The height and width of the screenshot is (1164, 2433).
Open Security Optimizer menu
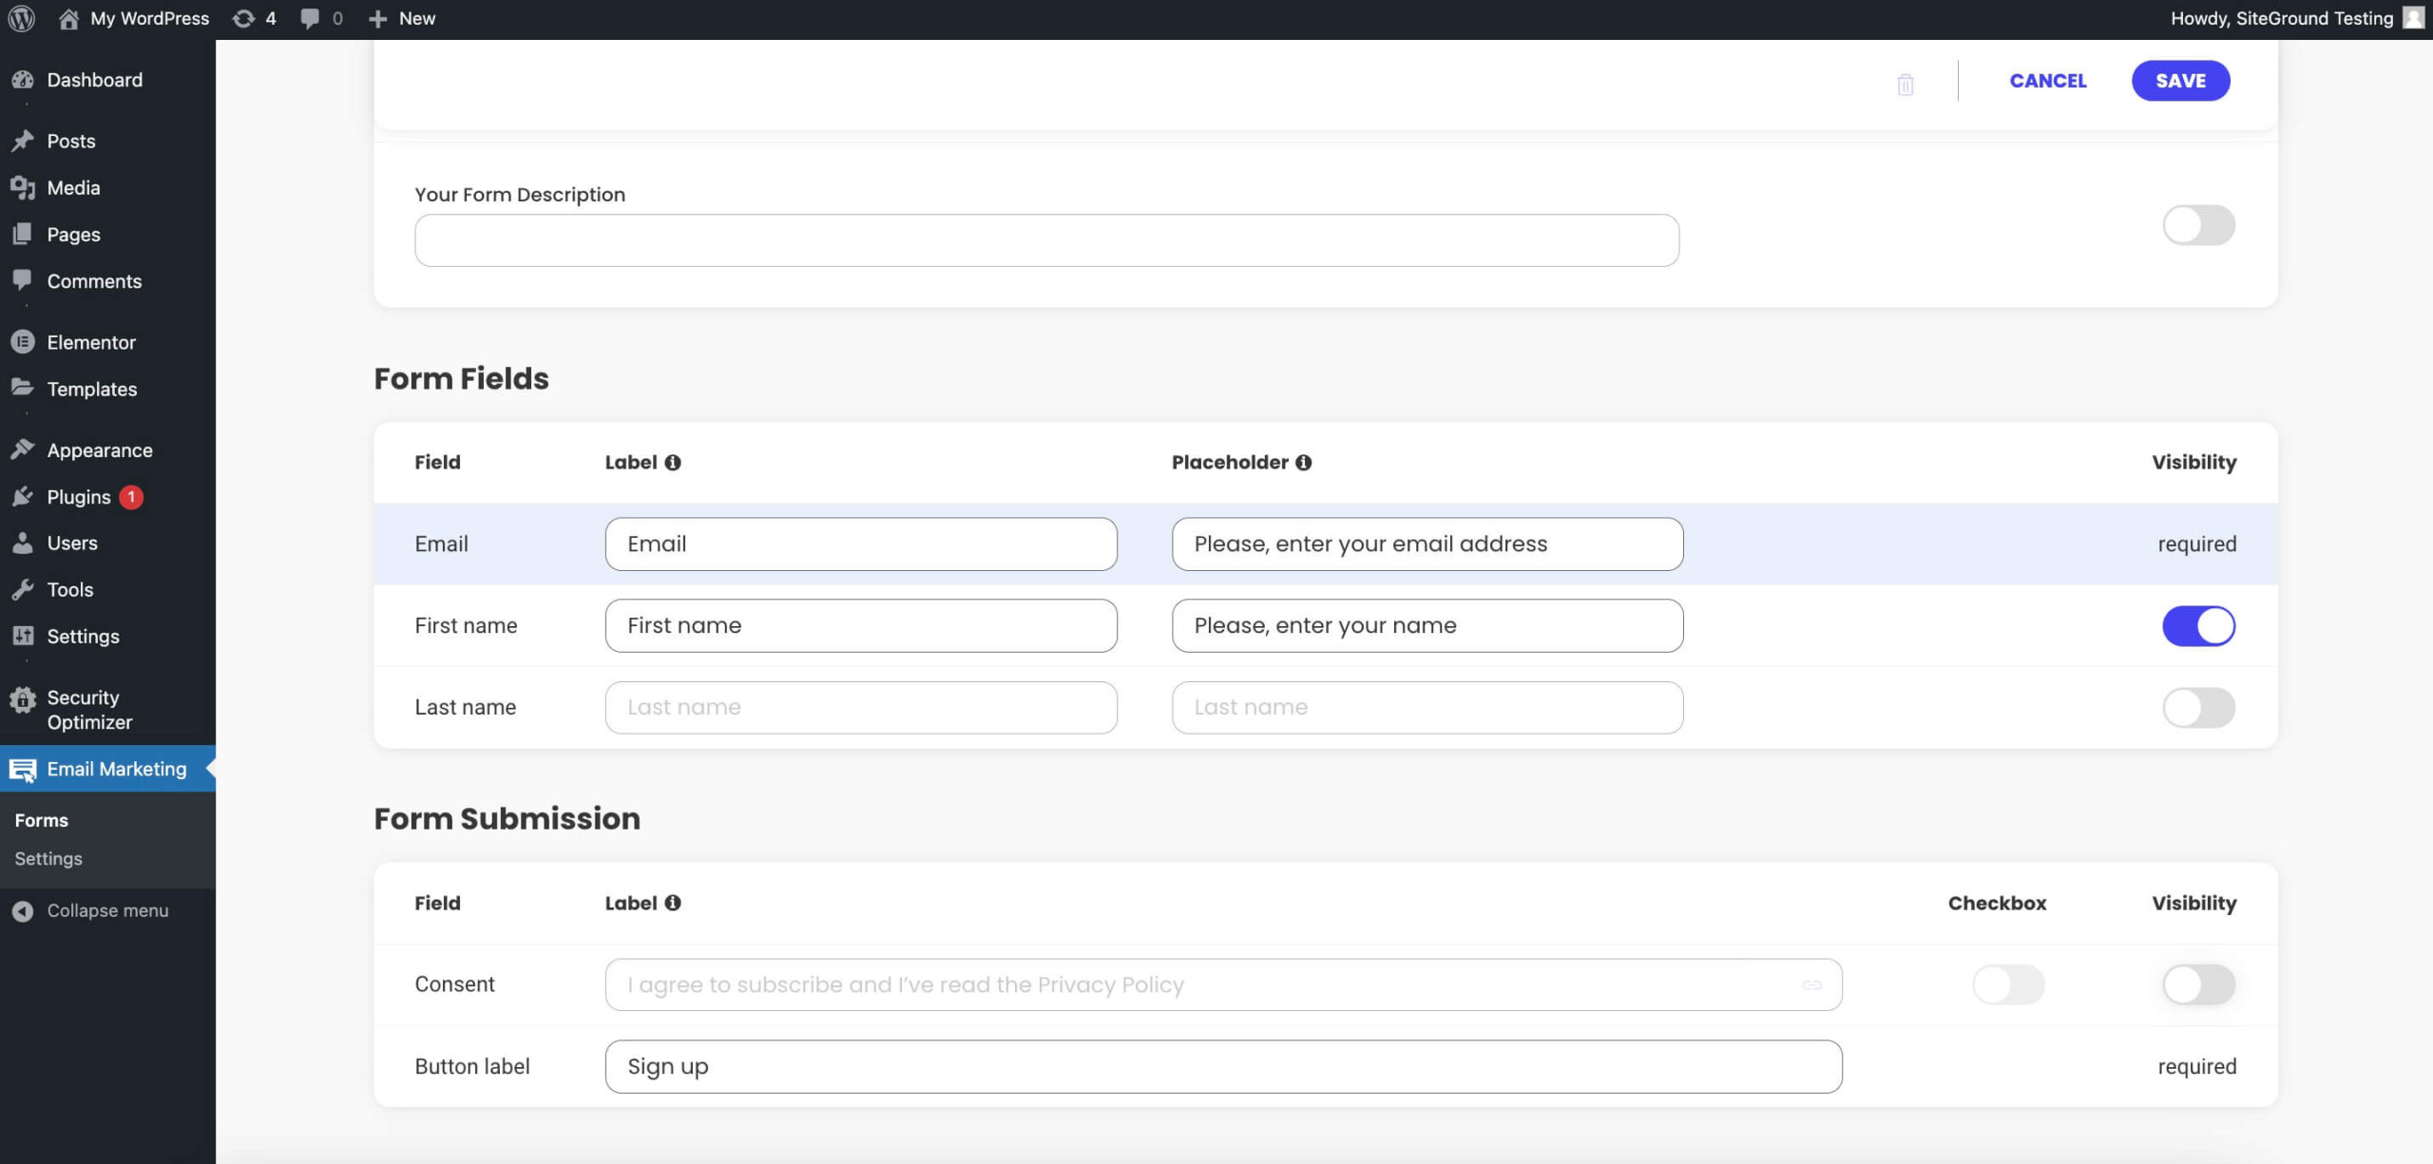[107, 710]
